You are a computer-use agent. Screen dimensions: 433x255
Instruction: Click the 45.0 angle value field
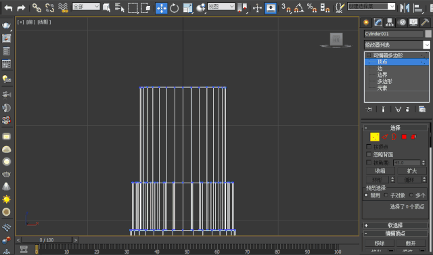tap(407, 162)
